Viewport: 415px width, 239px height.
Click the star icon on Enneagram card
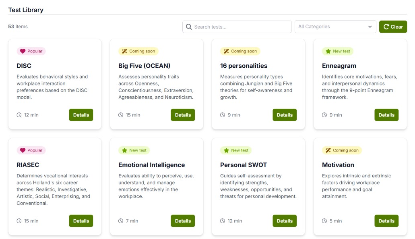(328, 51)
